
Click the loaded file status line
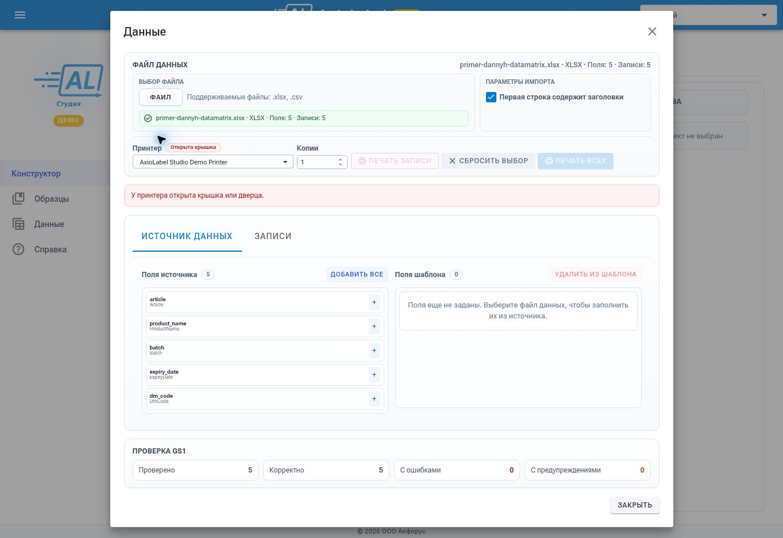[x=304, y=118]
